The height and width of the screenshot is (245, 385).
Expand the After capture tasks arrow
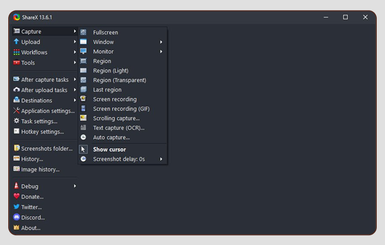(x=75, y=80)
